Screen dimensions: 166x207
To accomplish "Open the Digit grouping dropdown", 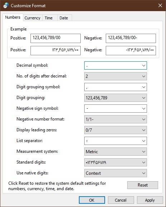I will click(115, 98).
